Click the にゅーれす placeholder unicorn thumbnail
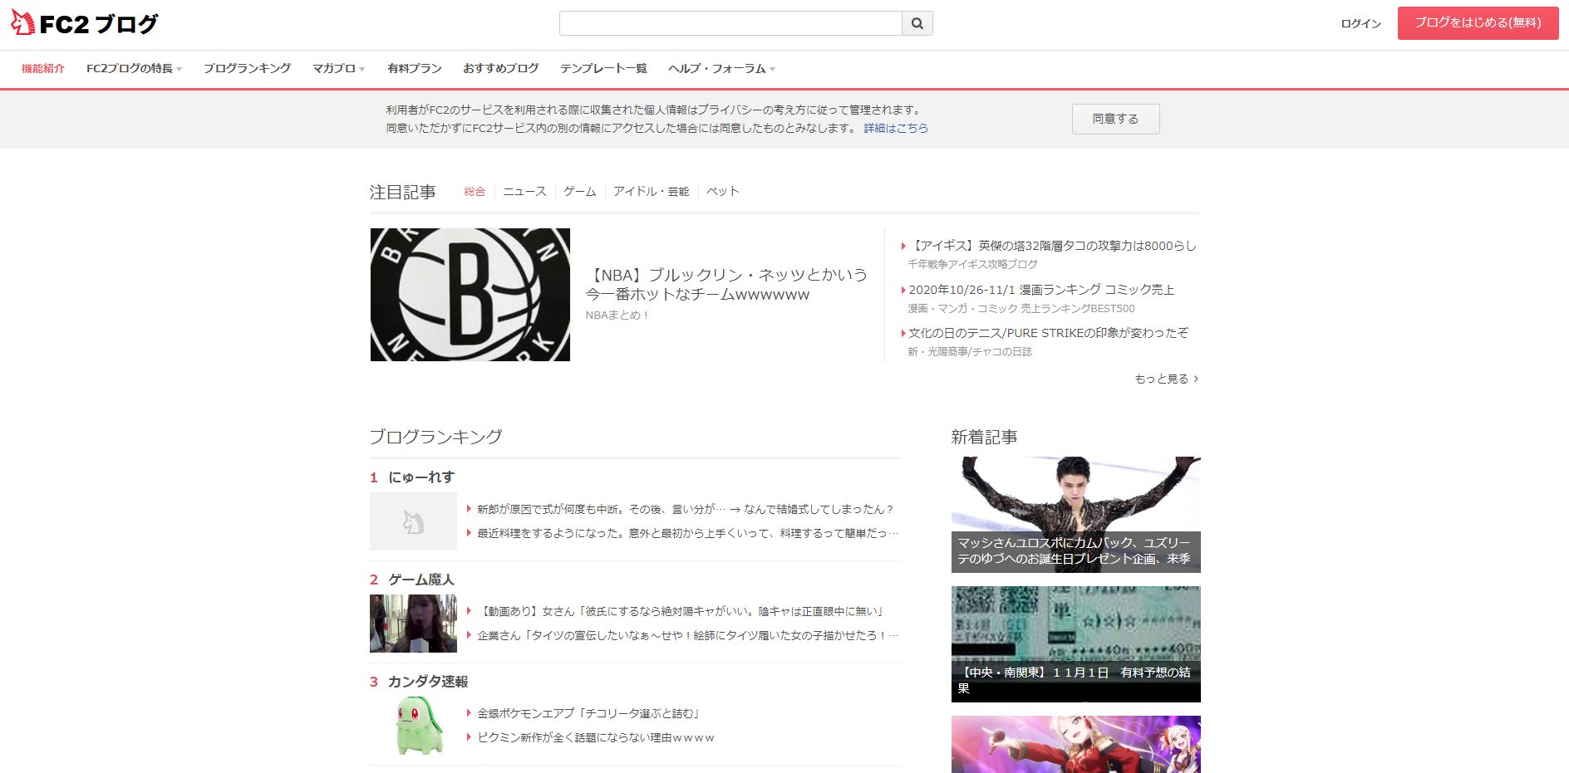Viewport: 1569px width, 773px height. (x=413, y=521)
